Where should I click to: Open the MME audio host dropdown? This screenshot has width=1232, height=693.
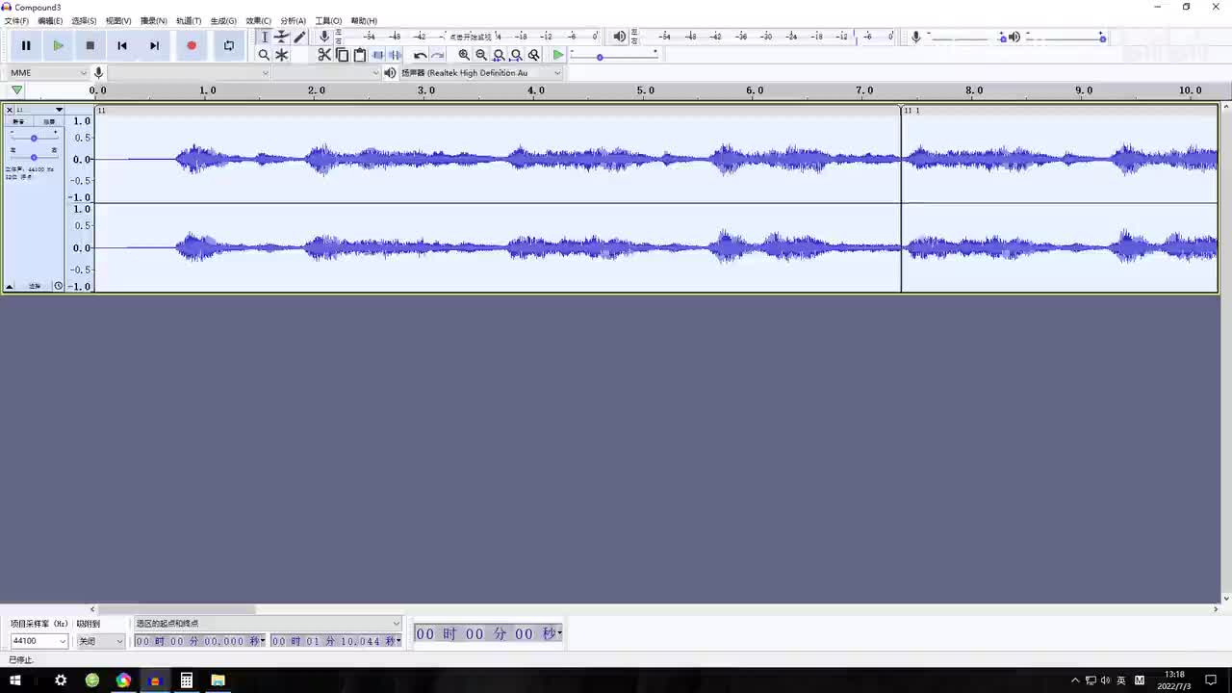[x=48, y=73]
